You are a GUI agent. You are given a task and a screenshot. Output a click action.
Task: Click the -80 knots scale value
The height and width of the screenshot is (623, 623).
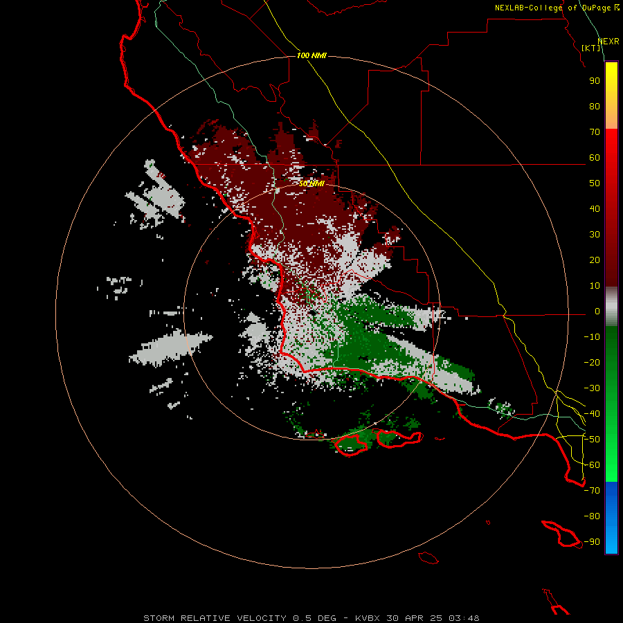(592, 516)
